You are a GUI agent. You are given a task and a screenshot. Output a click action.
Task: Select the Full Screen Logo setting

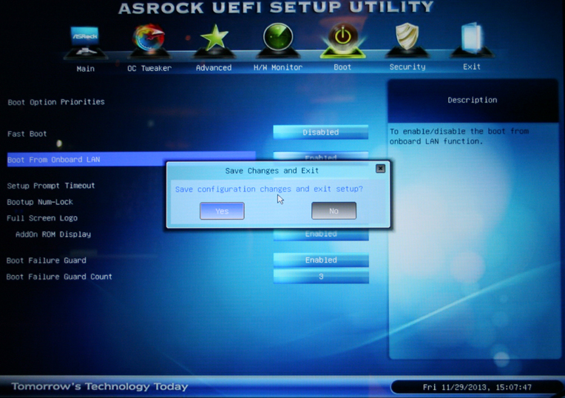pyautogui.click(x=42, y=218)
